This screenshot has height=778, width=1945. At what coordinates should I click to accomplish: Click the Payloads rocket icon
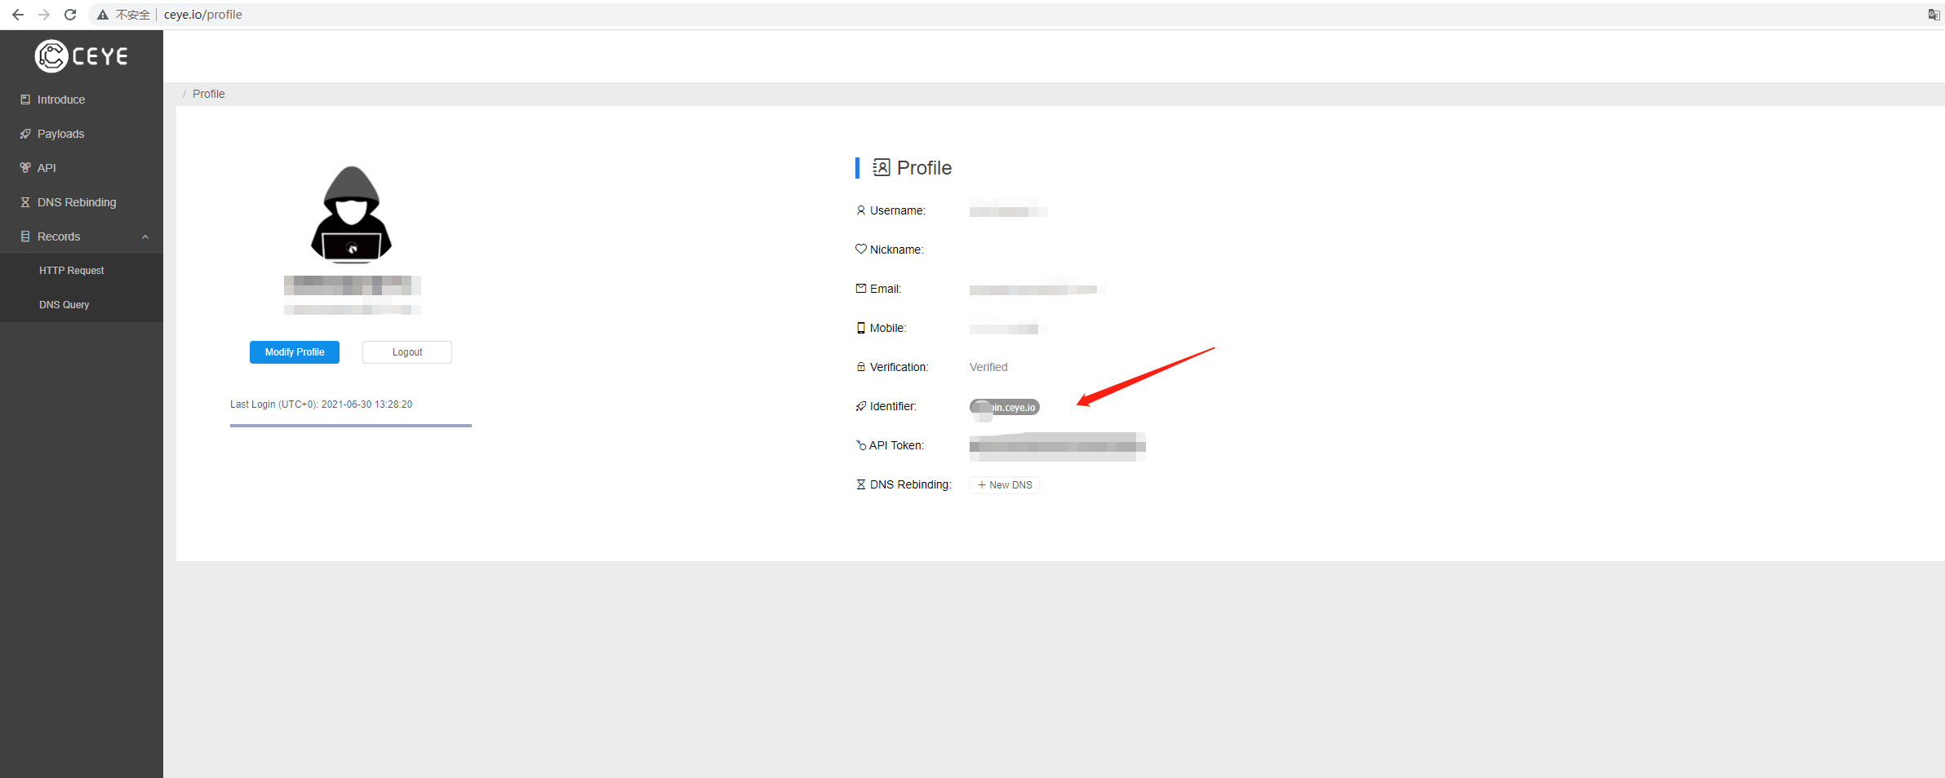point(25,134)
